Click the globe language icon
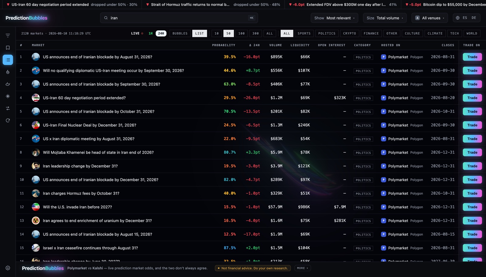The height and width of the screenshot is (277, 486). pos(458,18)
